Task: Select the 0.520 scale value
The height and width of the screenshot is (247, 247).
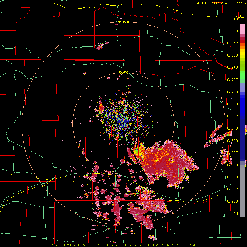Action: (x=232, y=141)
